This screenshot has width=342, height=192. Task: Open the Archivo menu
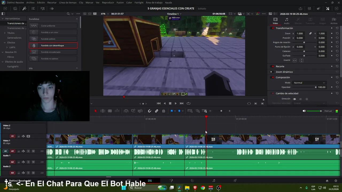click(30, 2)
